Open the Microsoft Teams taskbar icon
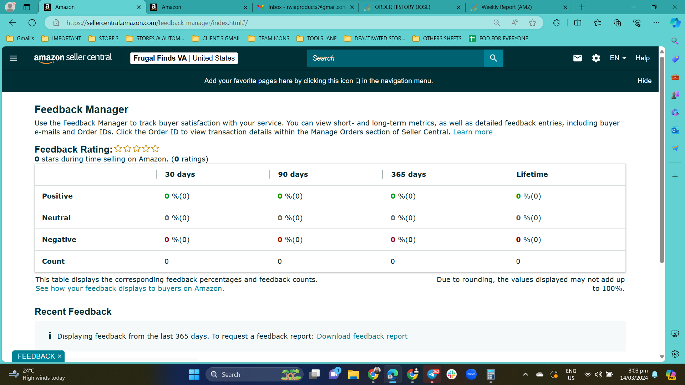The width and height of the screenshot is (685, 385). (334, 375)
